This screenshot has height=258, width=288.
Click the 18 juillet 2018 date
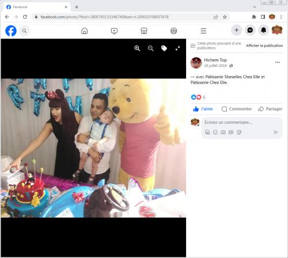(215, 66)
